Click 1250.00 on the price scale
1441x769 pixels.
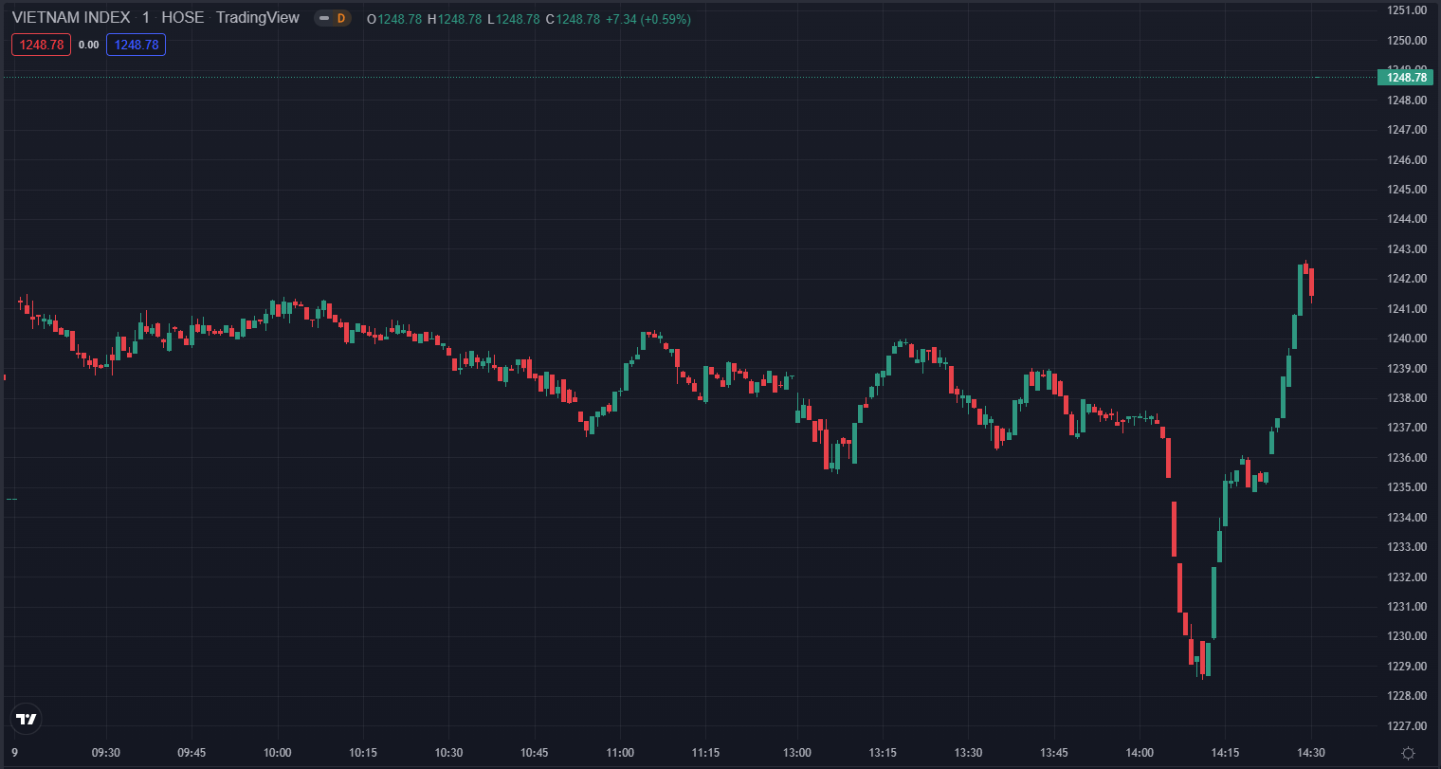pyautogui.click(x=1407, y=41)
